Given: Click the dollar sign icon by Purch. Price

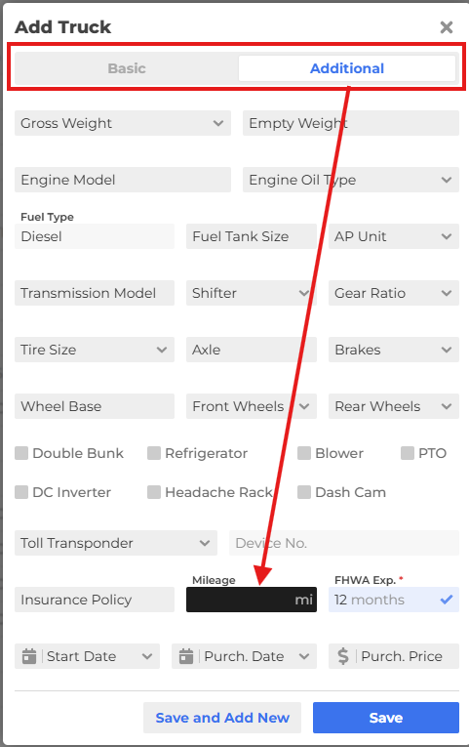Looking at the screenshot, I should (343, 656).
